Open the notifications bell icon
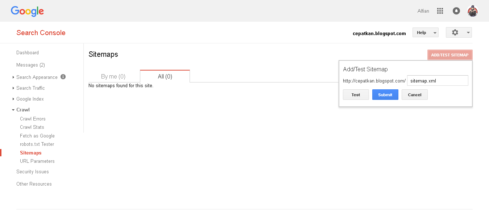The image size is (489, 212). click(456, 11)
